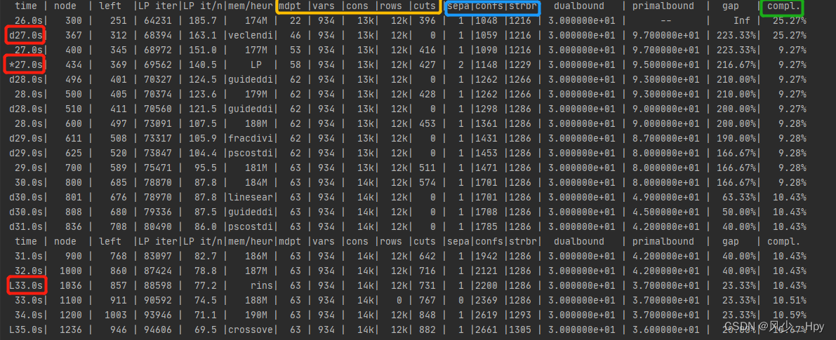The image size is (836, 340).
Task: Click memory value '190M'
Action: click(x=256, y=315)
